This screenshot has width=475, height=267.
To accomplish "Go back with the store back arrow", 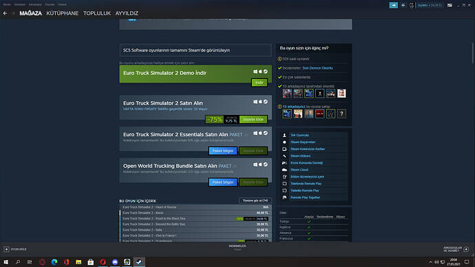I will point(5,13).
